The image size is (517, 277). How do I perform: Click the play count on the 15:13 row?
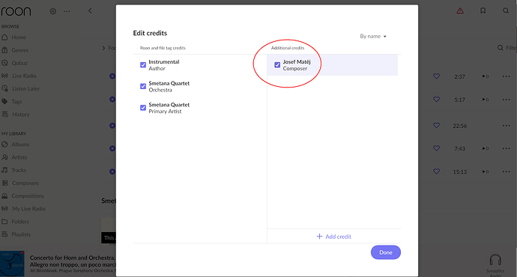(486, 171)
